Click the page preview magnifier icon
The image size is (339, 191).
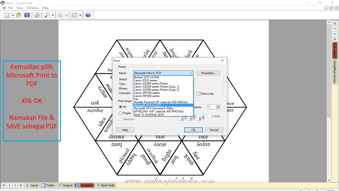(x=74, y=15)
